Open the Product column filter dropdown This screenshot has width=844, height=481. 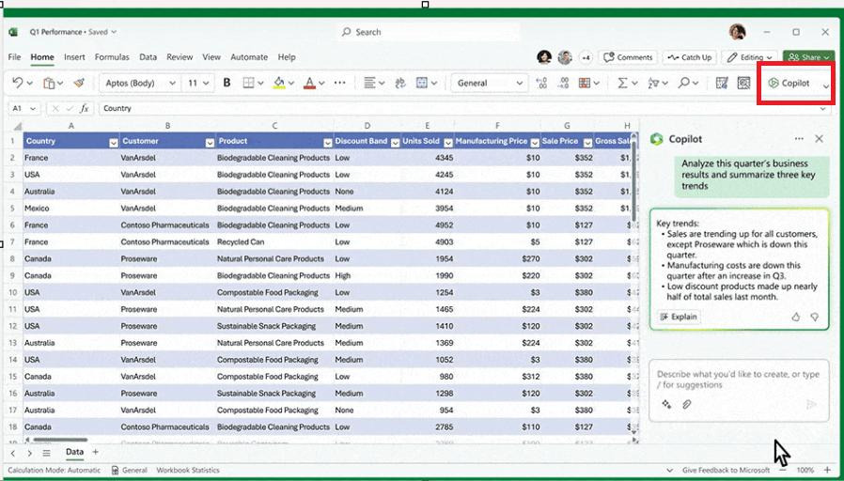tap(327, 143)
